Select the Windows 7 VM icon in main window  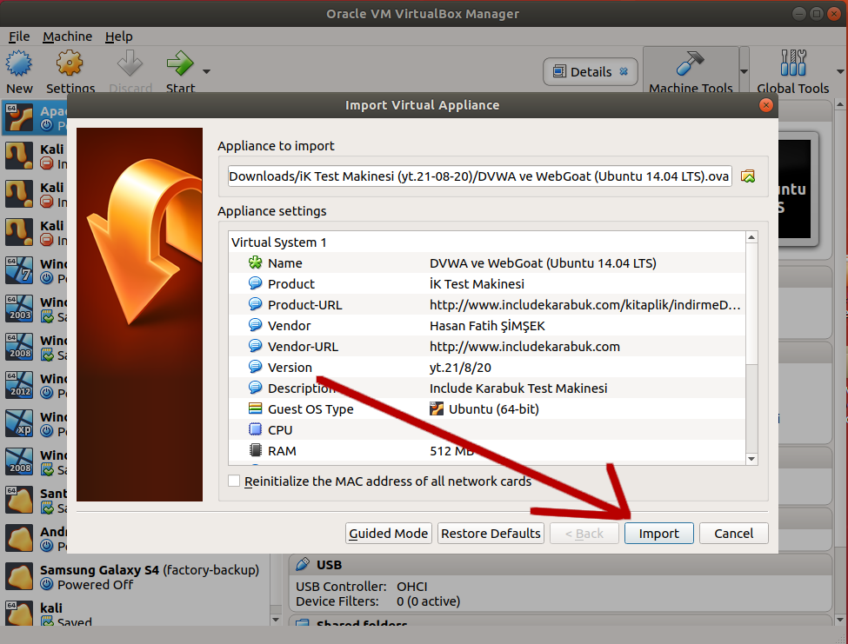click(x=19, y=270)
